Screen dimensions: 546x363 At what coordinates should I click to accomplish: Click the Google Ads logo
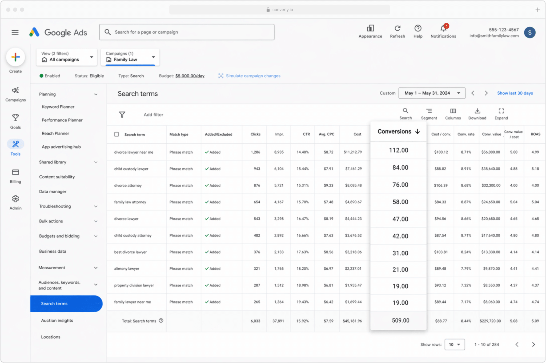coord(58,33)
